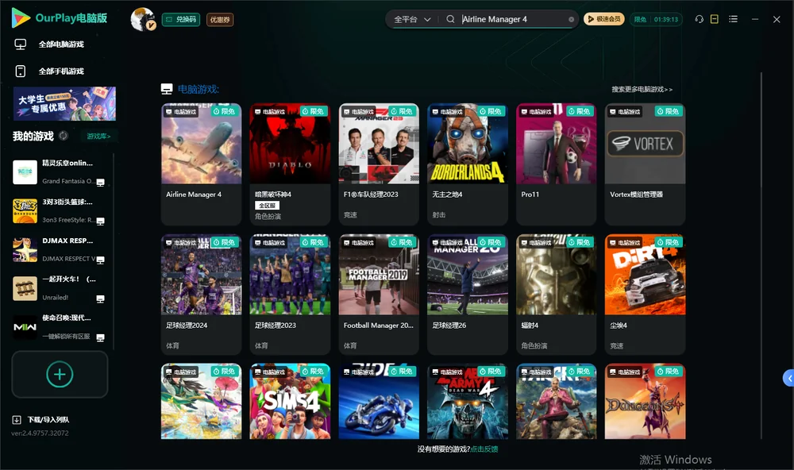Screen dimensions: 794x470
Task: Expand the blue side panel arrow
Action: click(789, 379)
